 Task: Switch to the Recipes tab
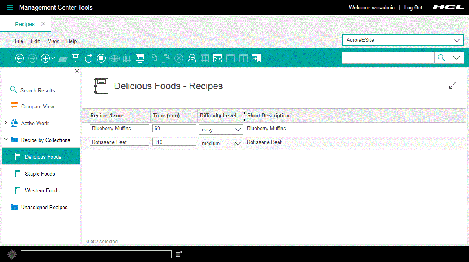(25, 24)
